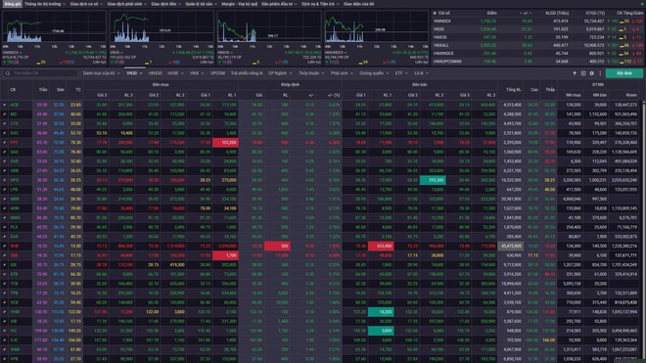The image size is (646, 363).
Task: Open the Lô lẻ dropdown
Action: coord(421,73)
